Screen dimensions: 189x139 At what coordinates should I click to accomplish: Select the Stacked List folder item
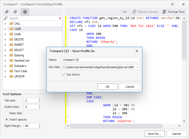22,61
